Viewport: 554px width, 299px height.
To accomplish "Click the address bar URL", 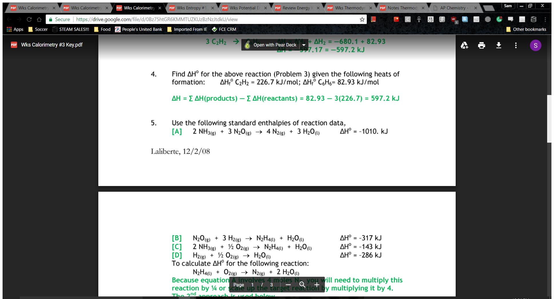I will click(157, 19).
